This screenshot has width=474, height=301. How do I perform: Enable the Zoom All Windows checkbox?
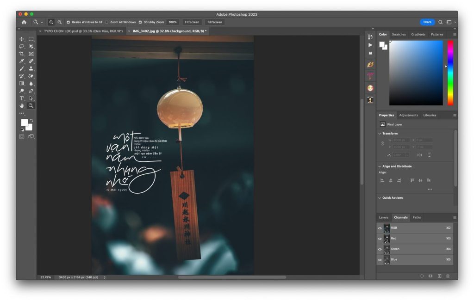click(107, 22)
